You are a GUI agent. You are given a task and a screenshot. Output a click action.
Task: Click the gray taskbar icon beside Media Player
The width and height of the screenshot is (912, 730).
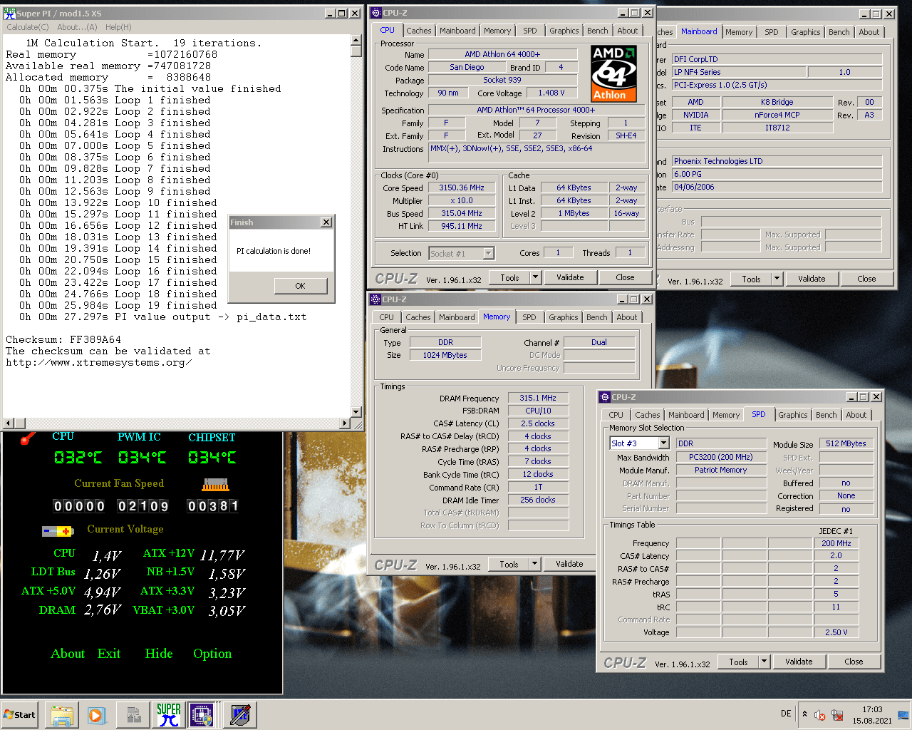point(133,714)
